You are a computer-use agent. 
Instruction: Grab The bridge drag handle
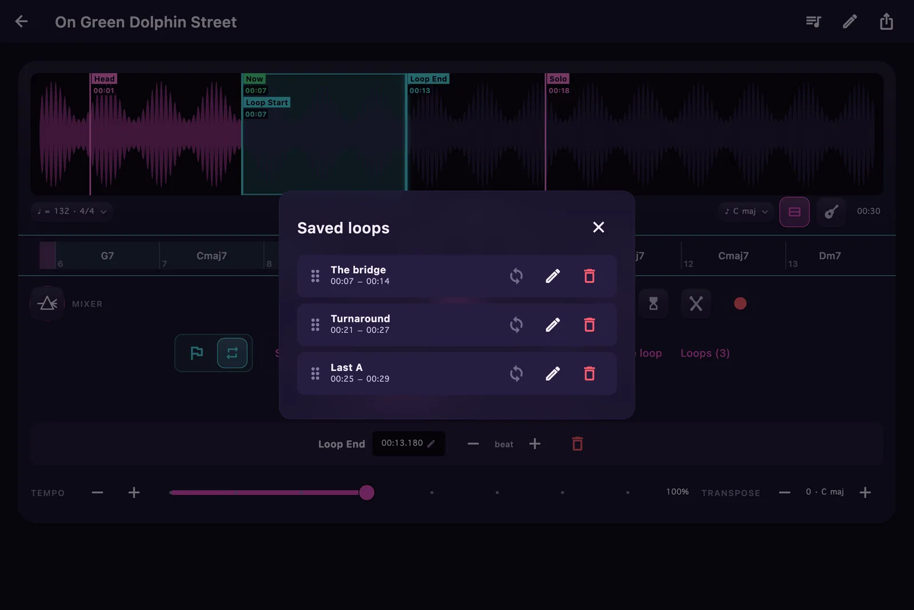click(315, 276)
